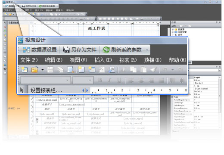Click 数据源设置 in the enlarged callout
Screen dimensions: 224x155
pos(40,50)
